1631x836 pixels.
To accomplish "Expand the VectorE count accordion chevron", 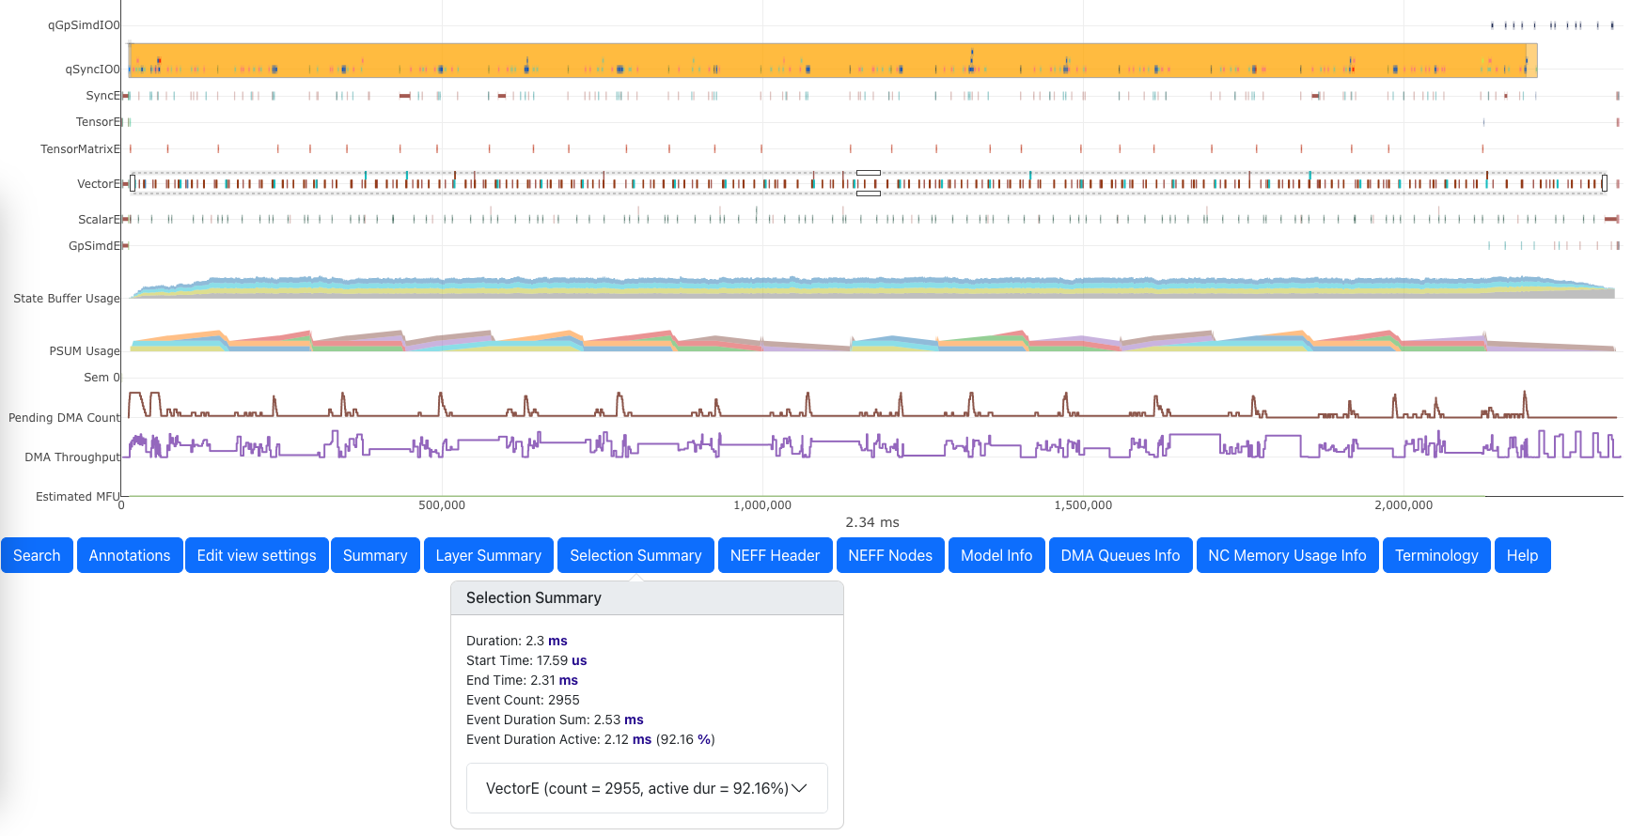I will tap(799, 788).
